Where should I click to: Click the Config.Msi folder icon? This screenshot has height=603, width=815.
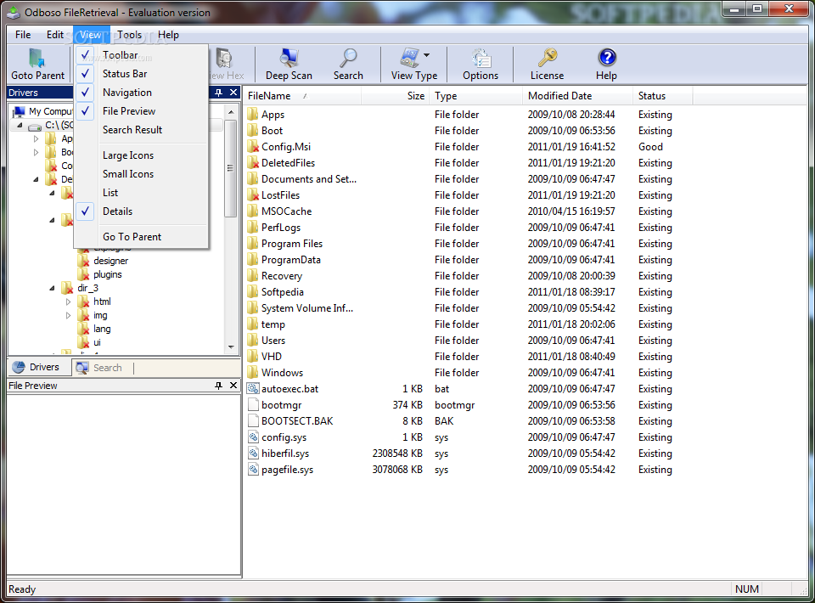pyautogui.click(x=253, y=147)
